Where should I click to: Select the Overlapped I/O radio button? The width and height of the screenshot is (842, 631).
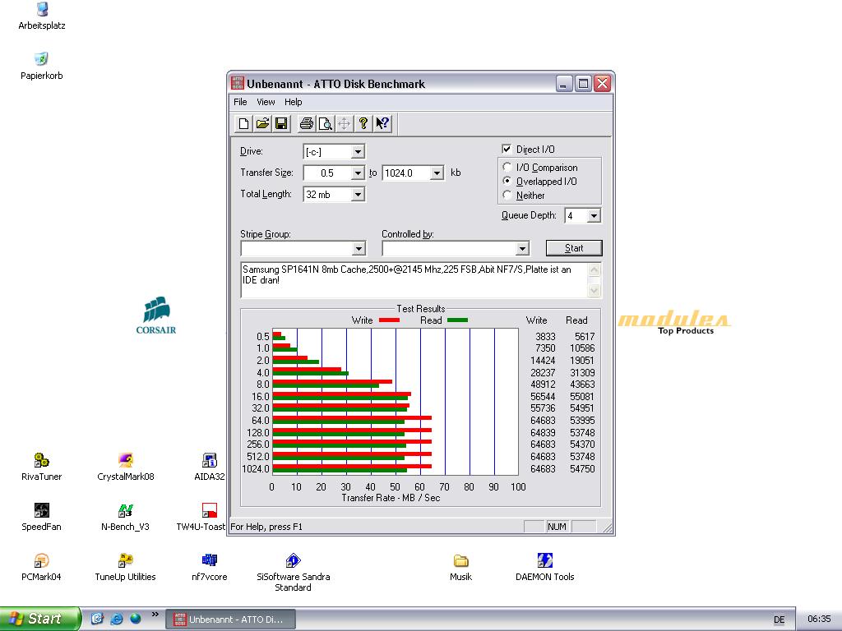point(507,181)
